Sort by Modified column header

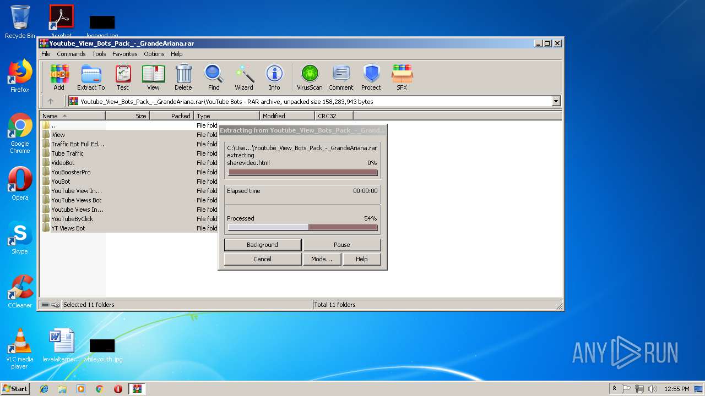(x=287, y=116)
